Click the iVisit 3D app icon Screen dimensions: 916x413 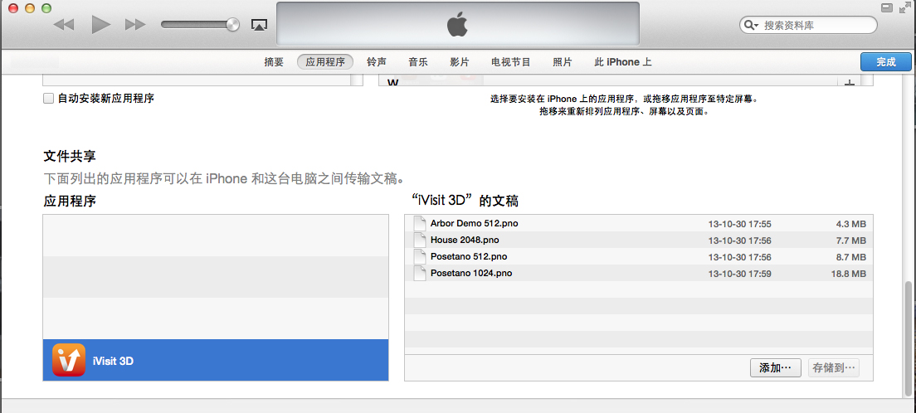coord(68,361)
